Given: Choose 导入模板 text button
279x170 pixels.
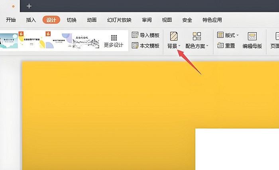Looking at the screenshot, I should tap(149, 35).
